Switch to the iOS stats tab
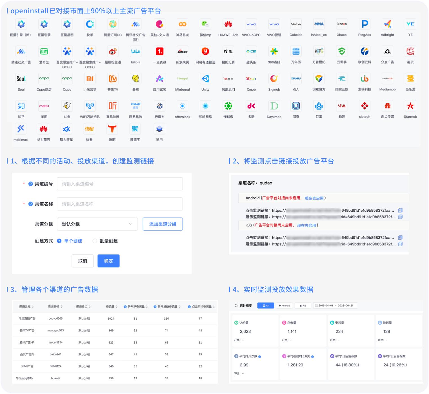Image resolution: width=429 pixels, height=394 pixels. tap(303, 306)
